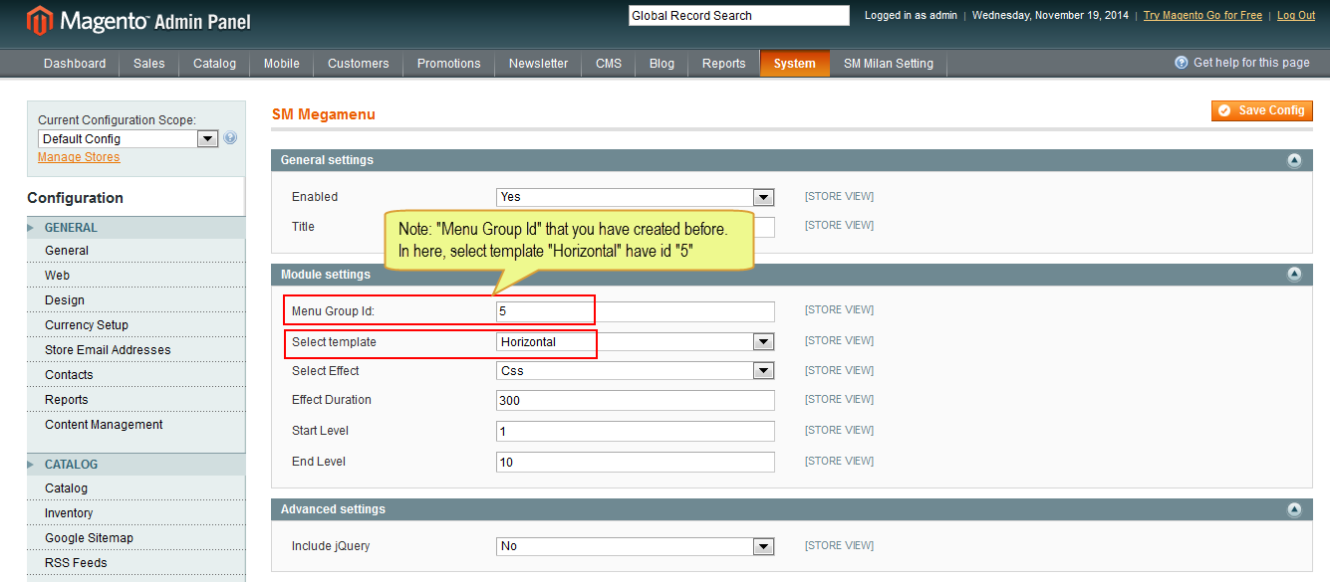Image resolution: width=1330 pixels, height=582 pixels.
Task: Click the Save Config button
Action: [x=1262, y=110]
